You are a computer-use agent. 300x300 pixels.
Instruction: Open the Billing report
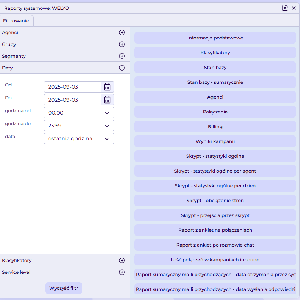pos(215,126)
